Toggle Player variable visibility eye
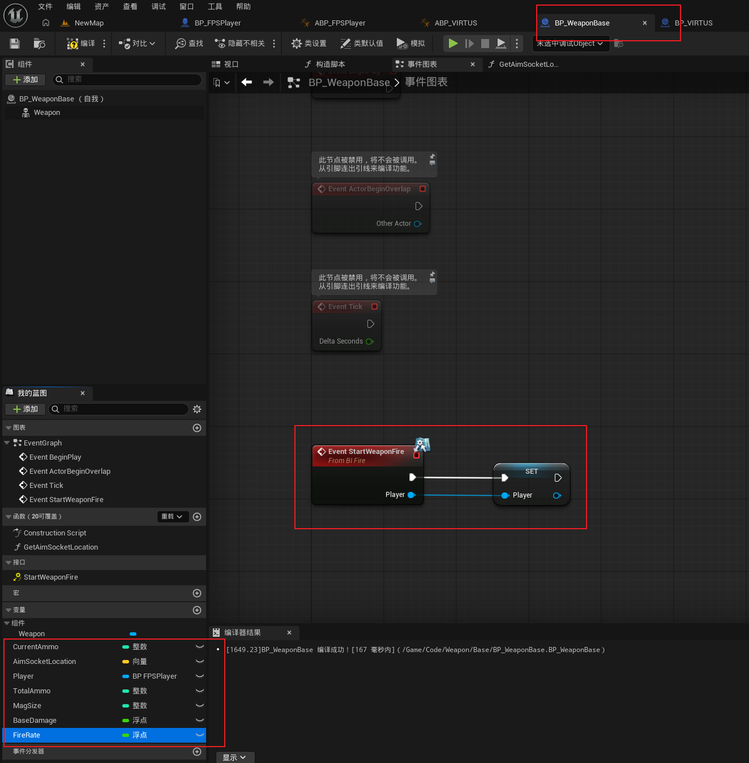 click(200, 676)
